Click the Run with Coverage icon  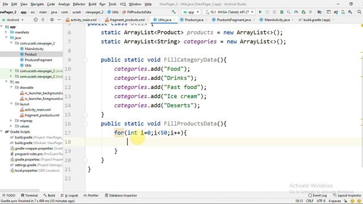pyautogui.click(x=289, y=12)
